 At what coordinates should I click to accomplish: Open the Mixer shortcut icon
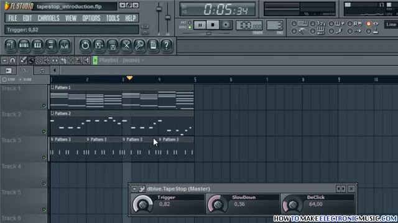point(65,45)
